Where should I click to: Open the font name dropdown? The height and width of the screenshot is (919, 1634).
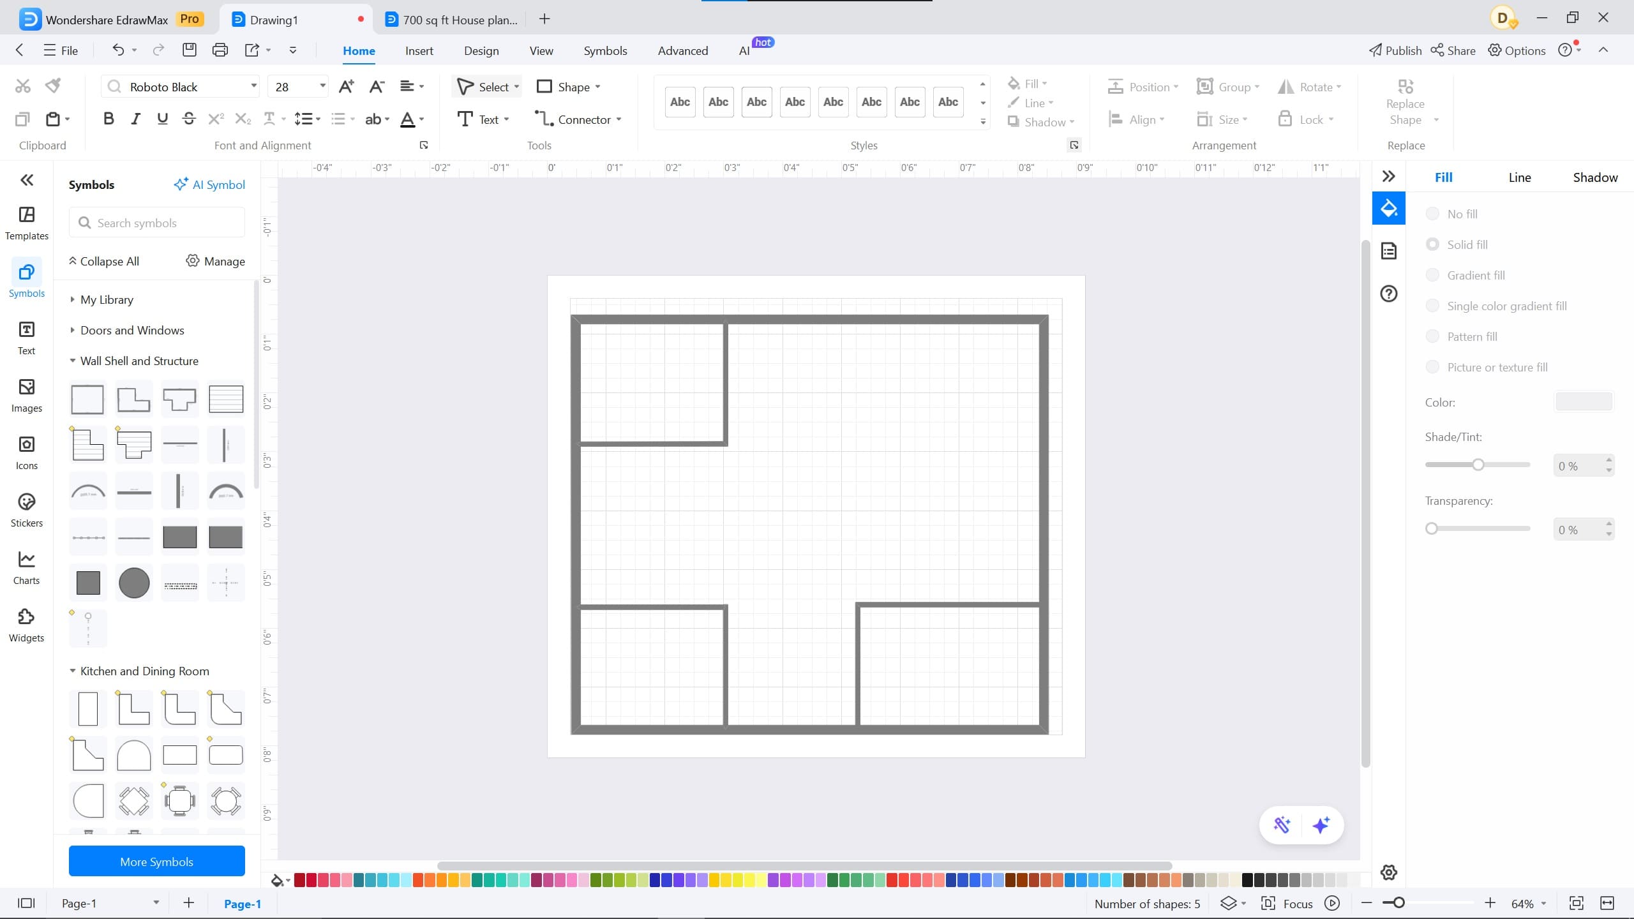point(253,86)
